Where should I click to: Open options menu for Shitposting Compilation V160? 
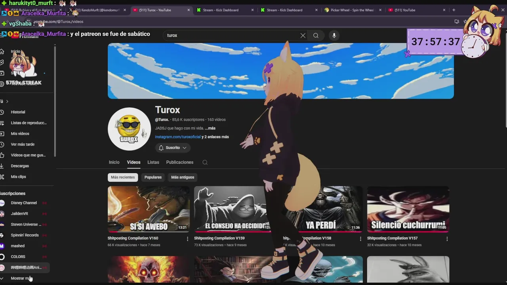click(187, 239)
